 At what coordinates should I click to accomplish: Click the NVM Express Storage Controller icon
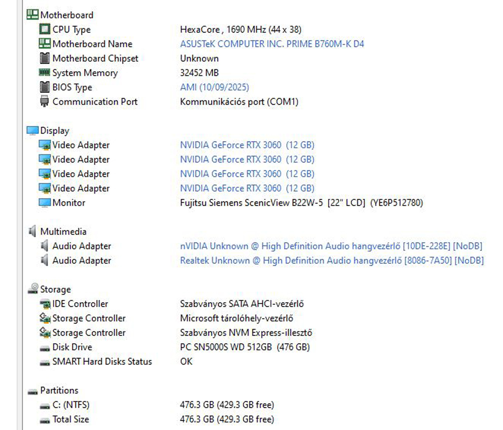click(45, 332)
